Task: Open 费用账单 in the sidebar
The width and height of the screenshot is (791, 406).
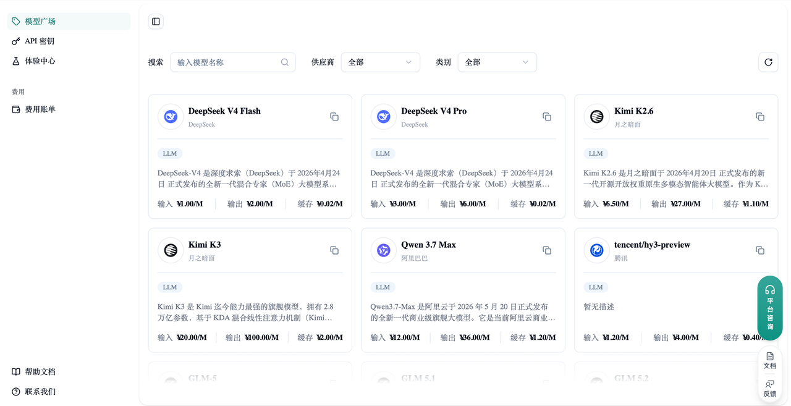Action: click(69, 109)
